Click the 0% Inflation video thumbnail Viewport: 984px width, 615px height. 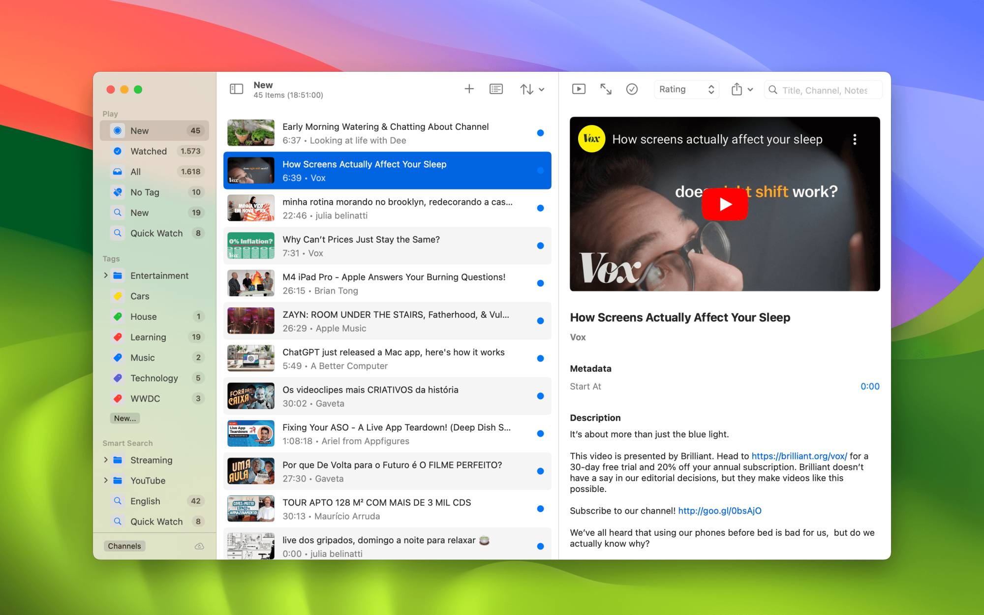251,246
